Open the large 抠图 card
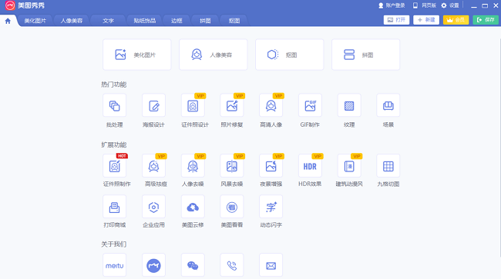 coord(290,55)
